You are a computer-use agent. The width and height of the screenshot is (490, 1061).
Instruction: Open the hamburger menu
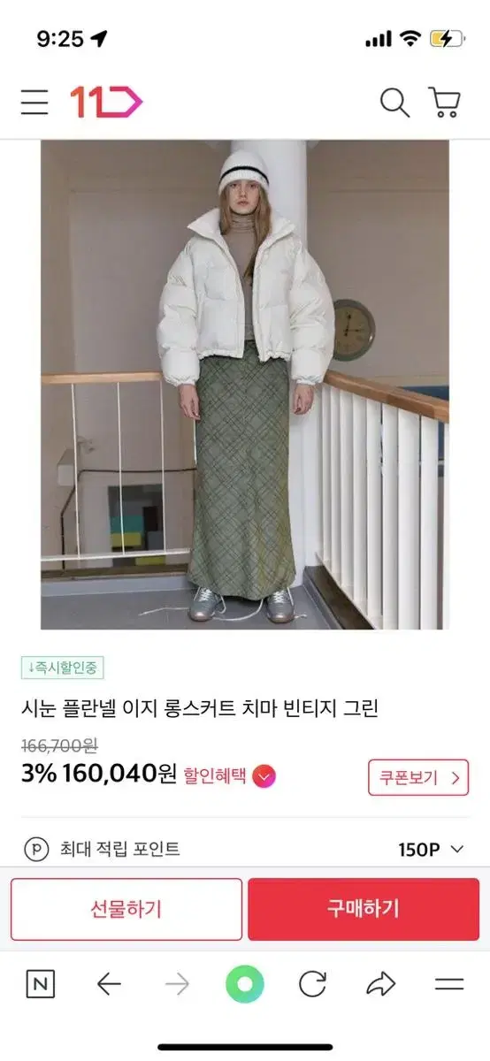click(x=34, y=103)
